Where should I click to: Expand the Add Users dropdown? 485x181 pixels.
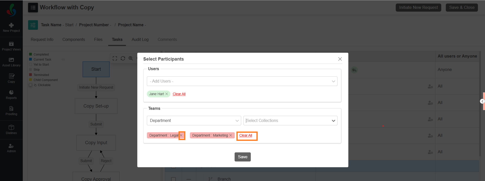tap(242, 81)
